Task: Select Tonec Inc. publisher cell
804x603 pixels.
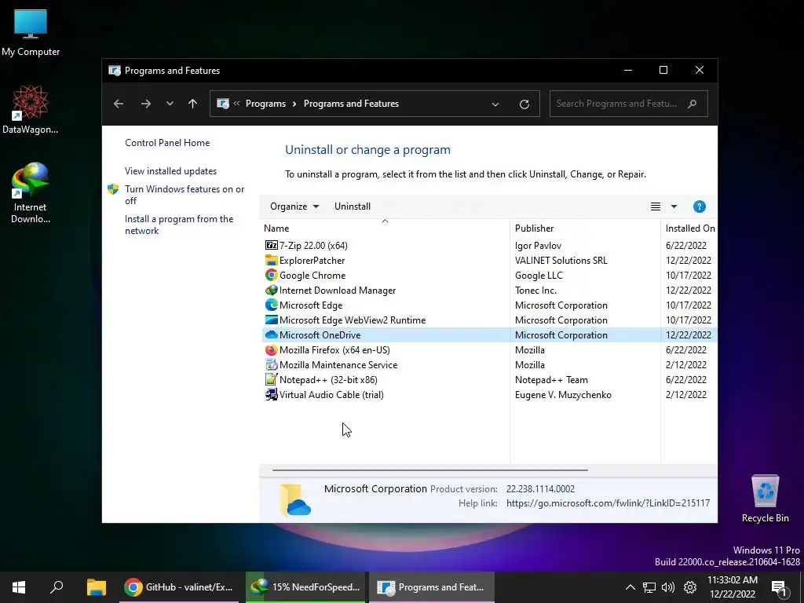Action: point(535,290)
